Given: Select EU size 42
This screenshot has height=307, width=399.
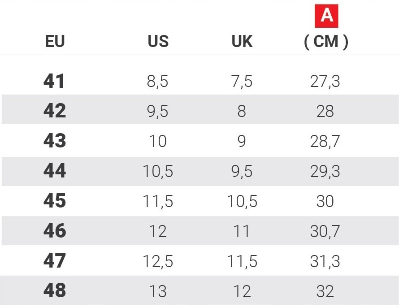Looking at the screenshot, I should (55, 111).
